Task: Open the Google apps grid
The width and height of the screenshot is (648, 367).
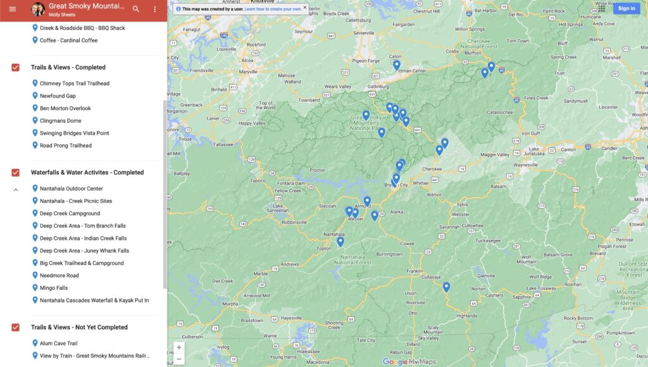Action: 601,8
